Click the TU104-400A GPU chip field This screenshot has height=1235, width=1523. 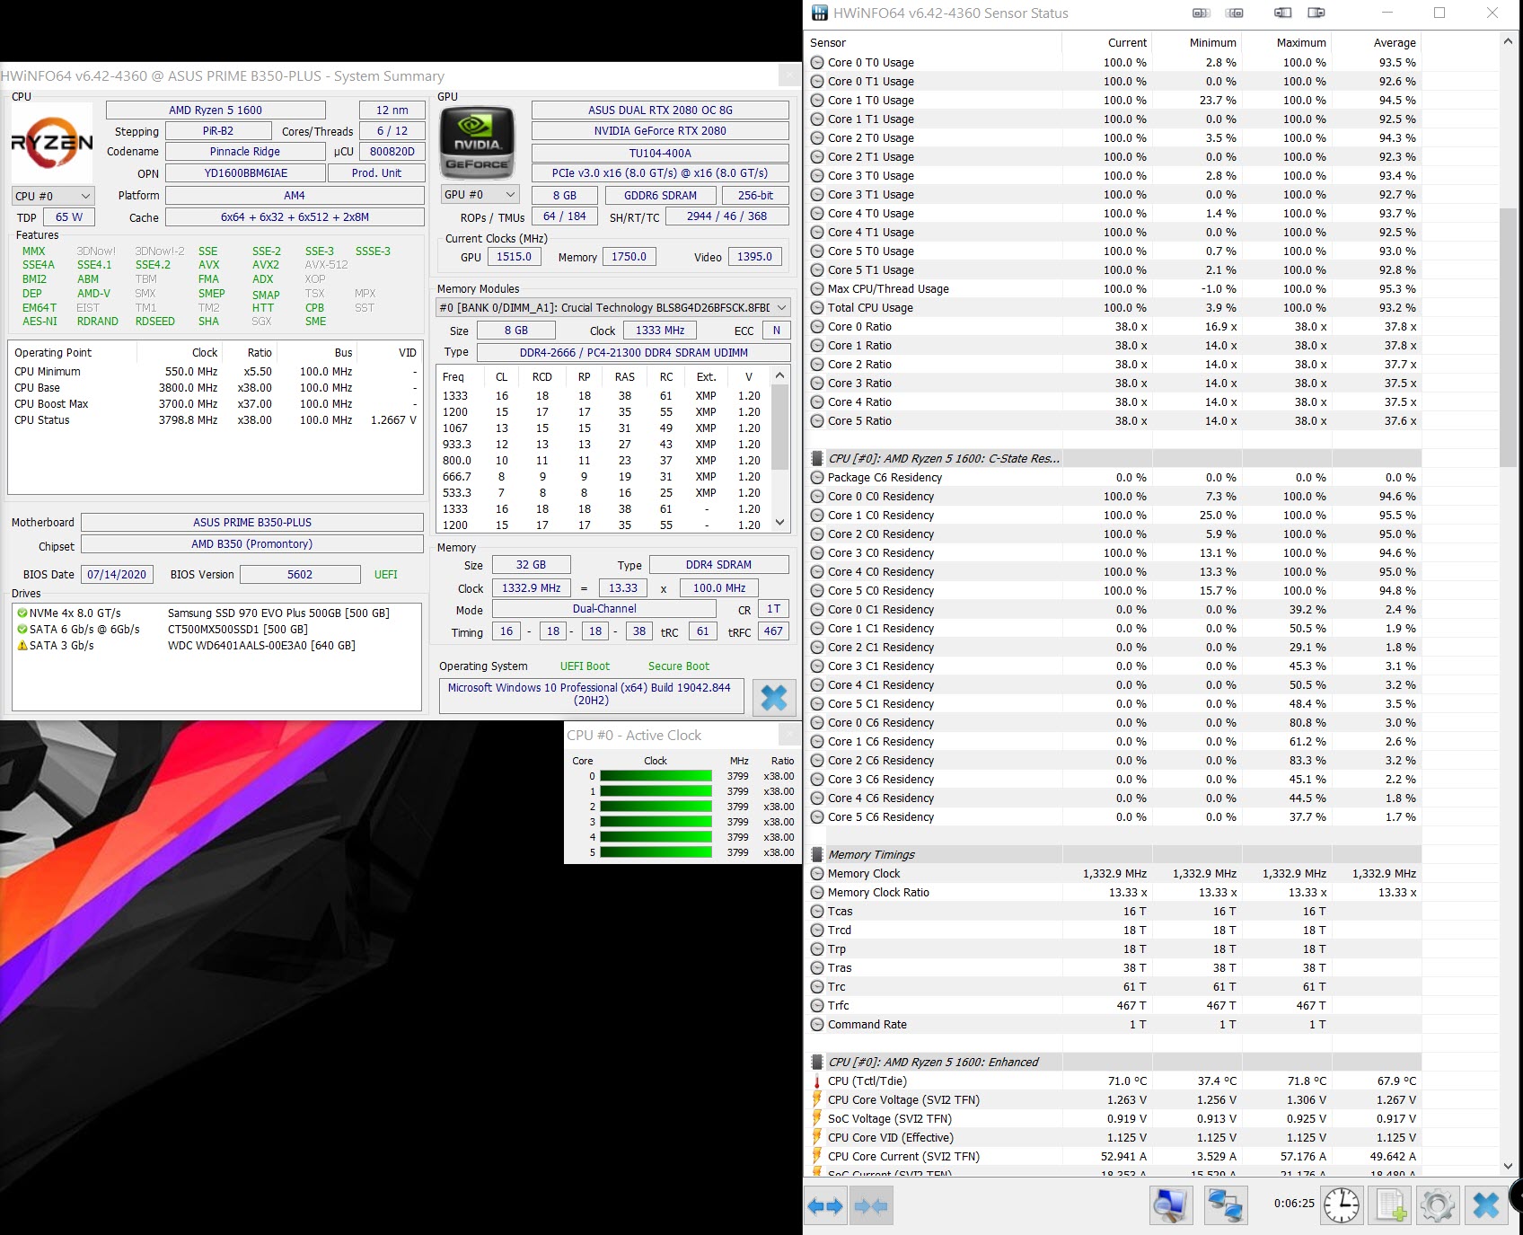click(x=660, y=153)
